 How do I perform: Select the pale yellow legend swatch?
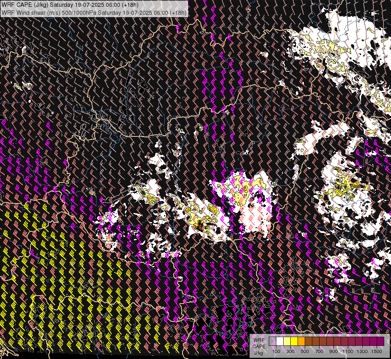(287, 341)
